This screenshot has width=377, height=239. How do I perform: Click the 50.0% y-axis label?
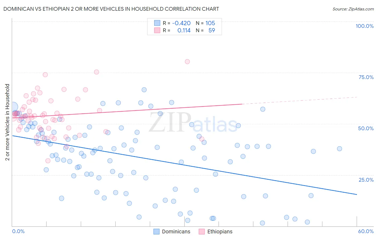tap(366, 128)
